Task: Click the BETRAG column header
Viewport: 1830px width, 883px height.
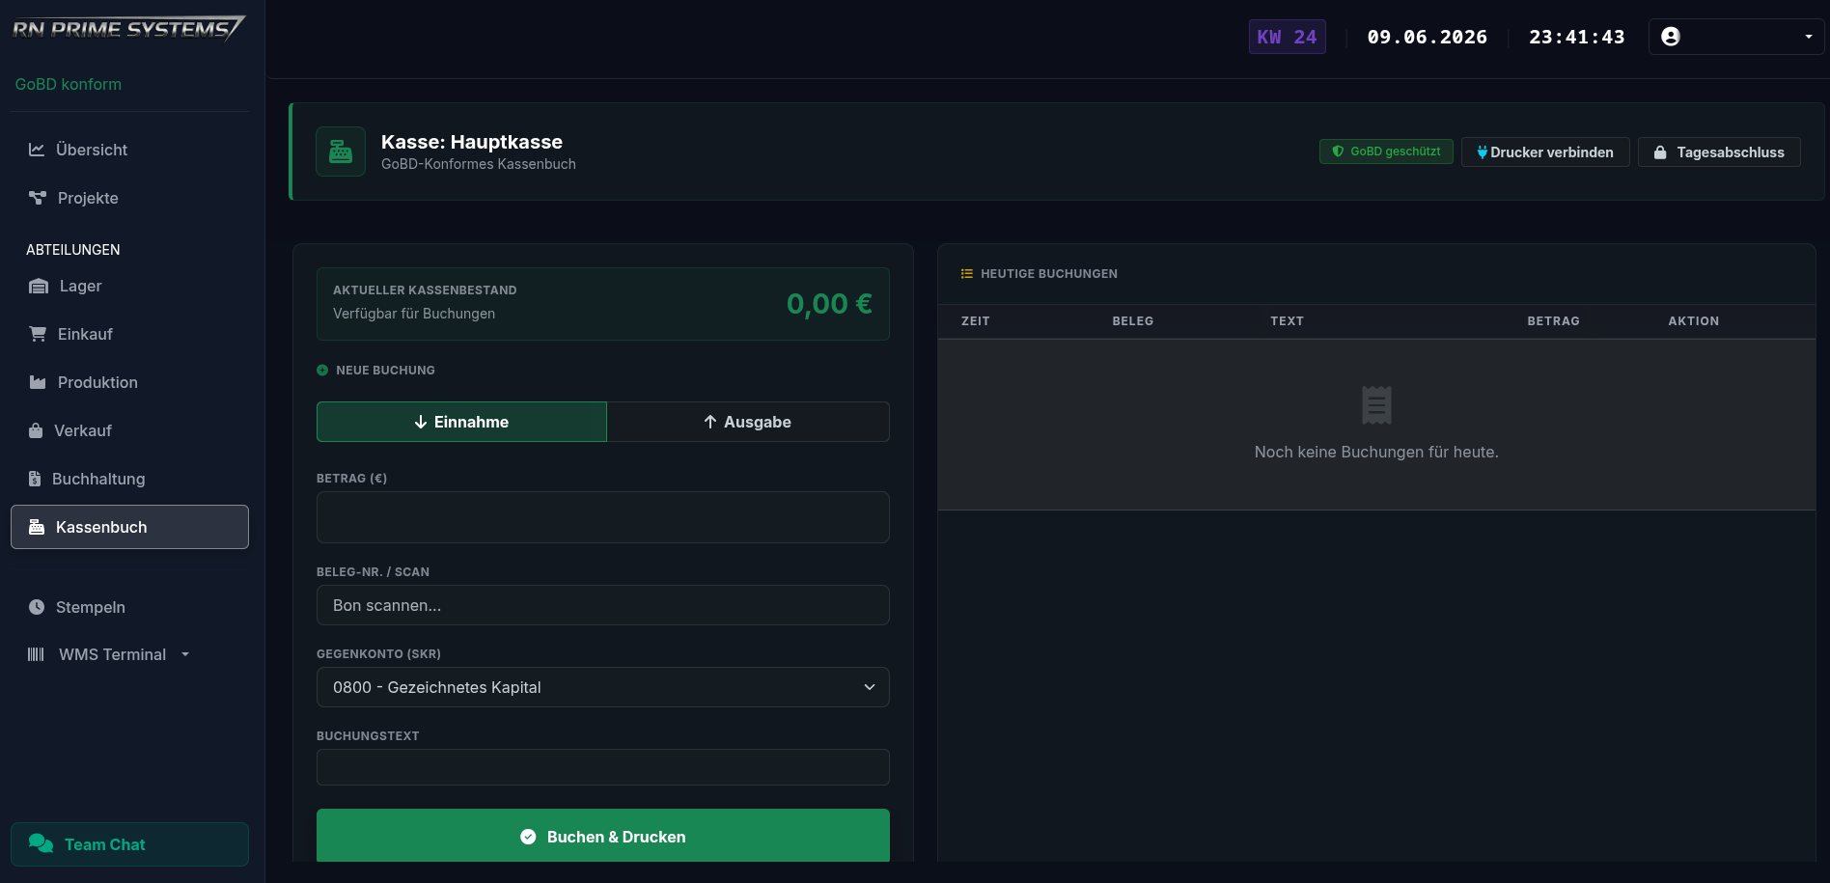Action: click(x=1553, y=321)
